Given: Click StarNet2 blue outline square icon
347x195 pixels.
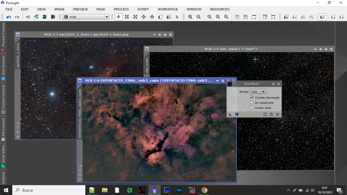Looking at the screenshot, I should (x=265, y=114).
